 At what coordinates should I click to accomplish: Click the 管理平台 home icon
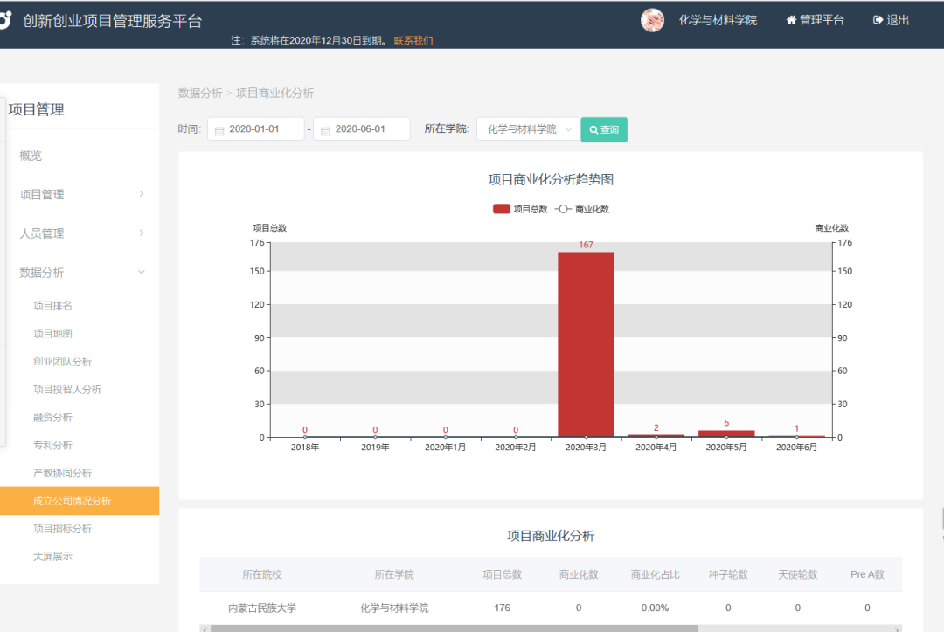791,20
